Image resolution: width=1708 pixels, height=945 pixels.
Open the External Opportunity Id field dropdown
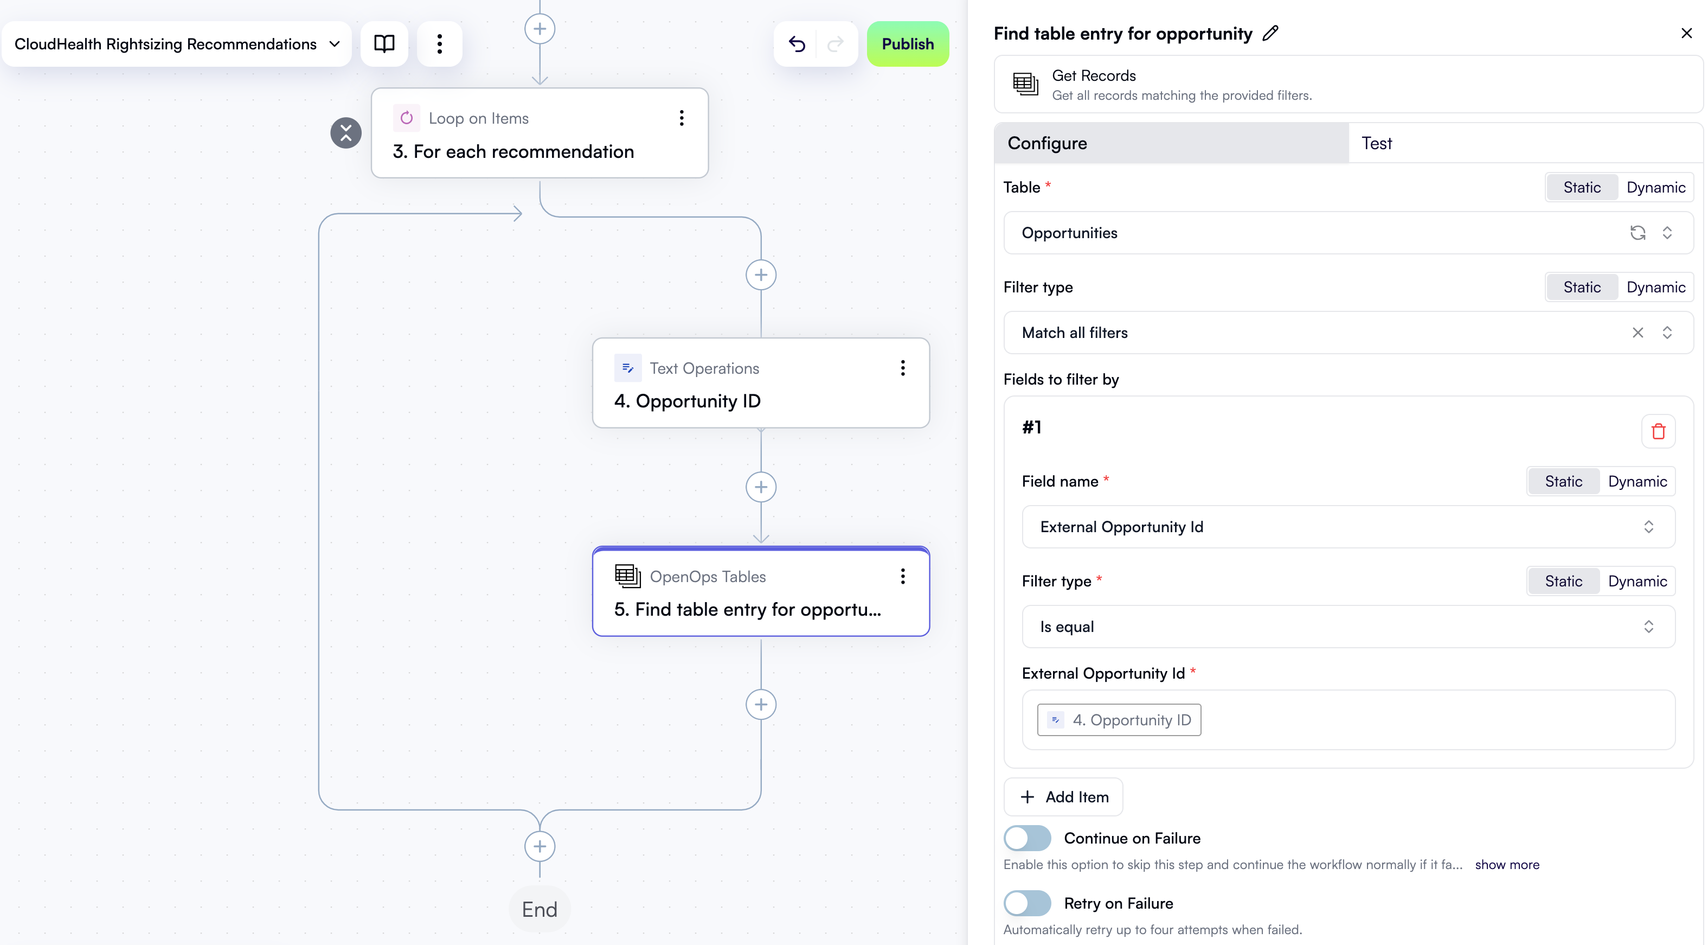pyautogui.click(x=1348, y=527)
